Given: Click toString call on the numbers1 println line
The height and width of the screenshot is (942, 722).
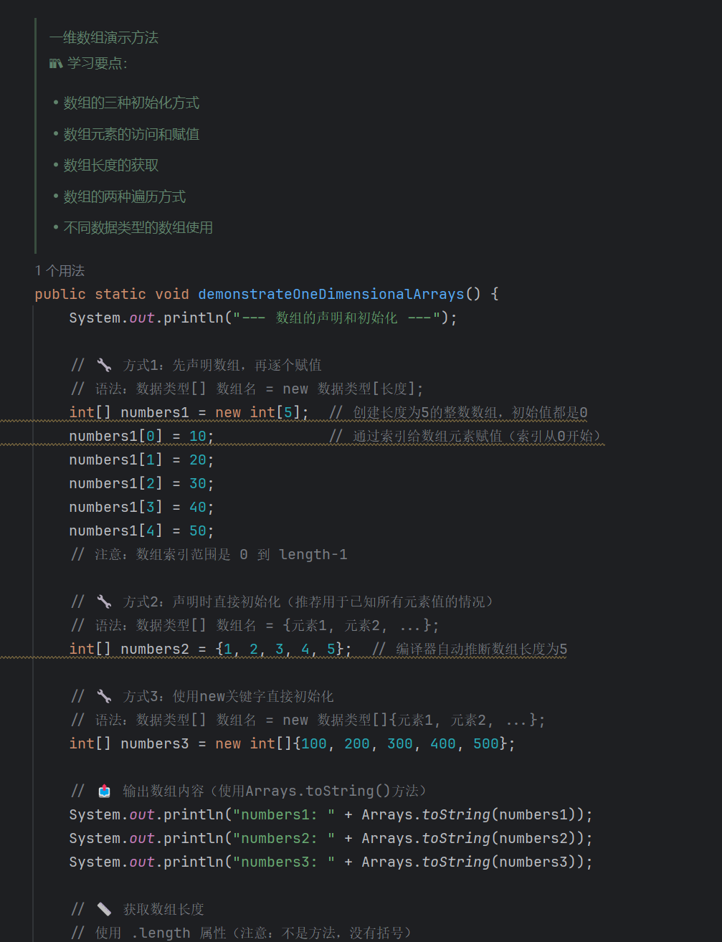Looking at the screenshot, I should point(456,814).
